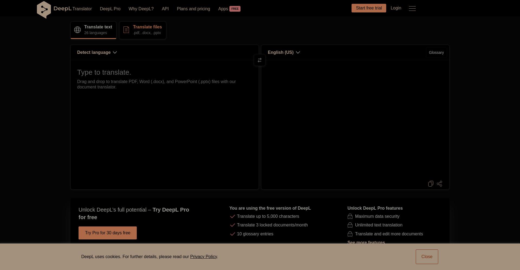Click the 'Unlimited text translation' text

pos(379,225)
